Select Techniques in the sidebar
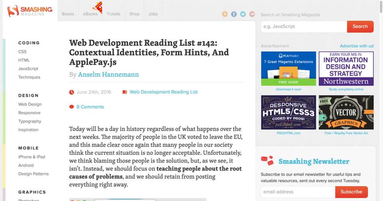This screenshot has height=201, width=383. coord(29,77)
